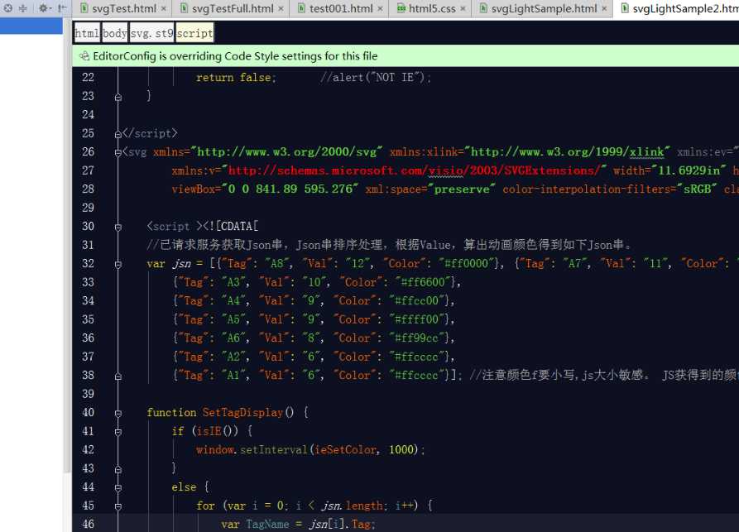Close the html5.css tab
Image resolution: width=739 pixels, height=532 pixels.
coord(463,8)
